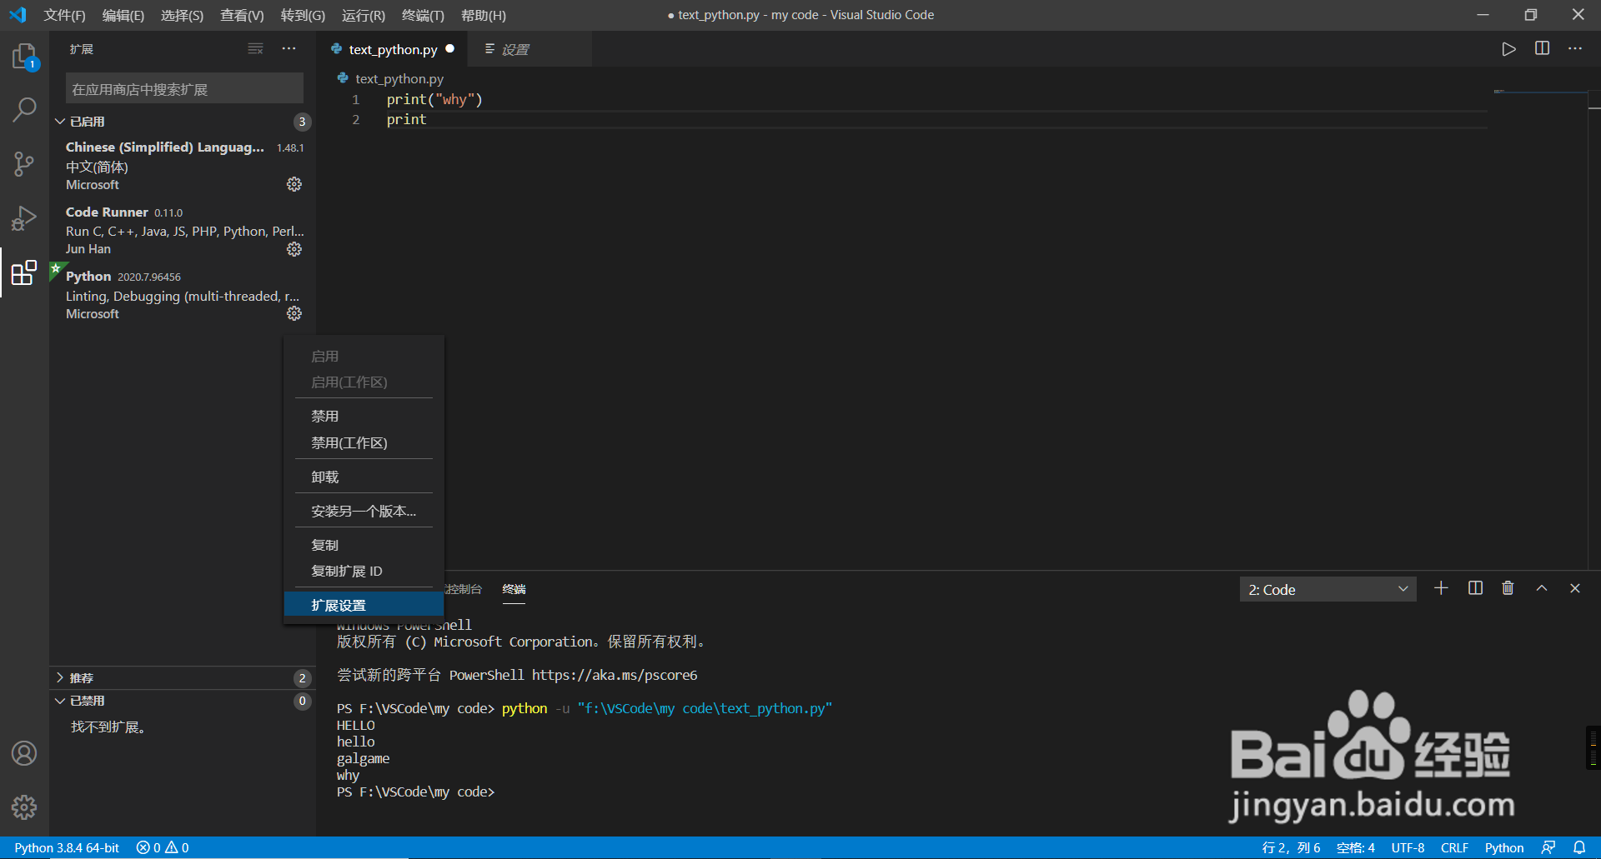This screenshot has width=1601, height=859.
Task: Open the 查看(V) menu
Action: click(242, 15)
